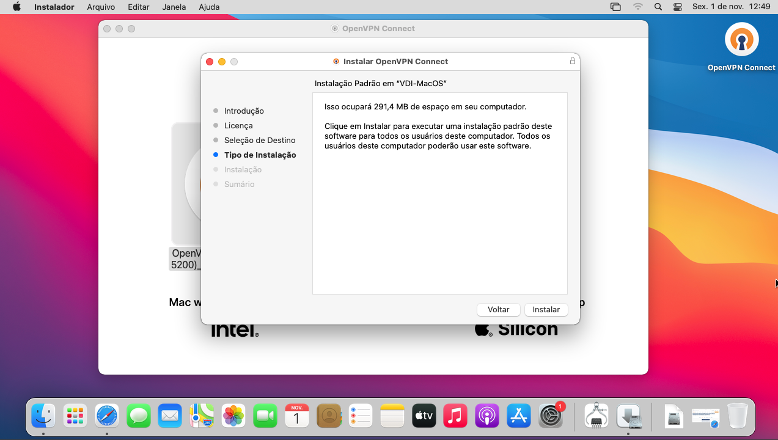Open the Janela menu

point(174,7)
